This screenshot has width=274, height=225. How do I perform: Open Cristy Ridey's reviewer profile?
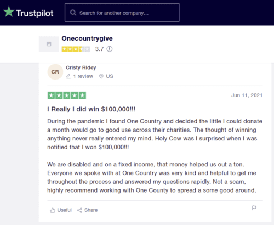81,67
